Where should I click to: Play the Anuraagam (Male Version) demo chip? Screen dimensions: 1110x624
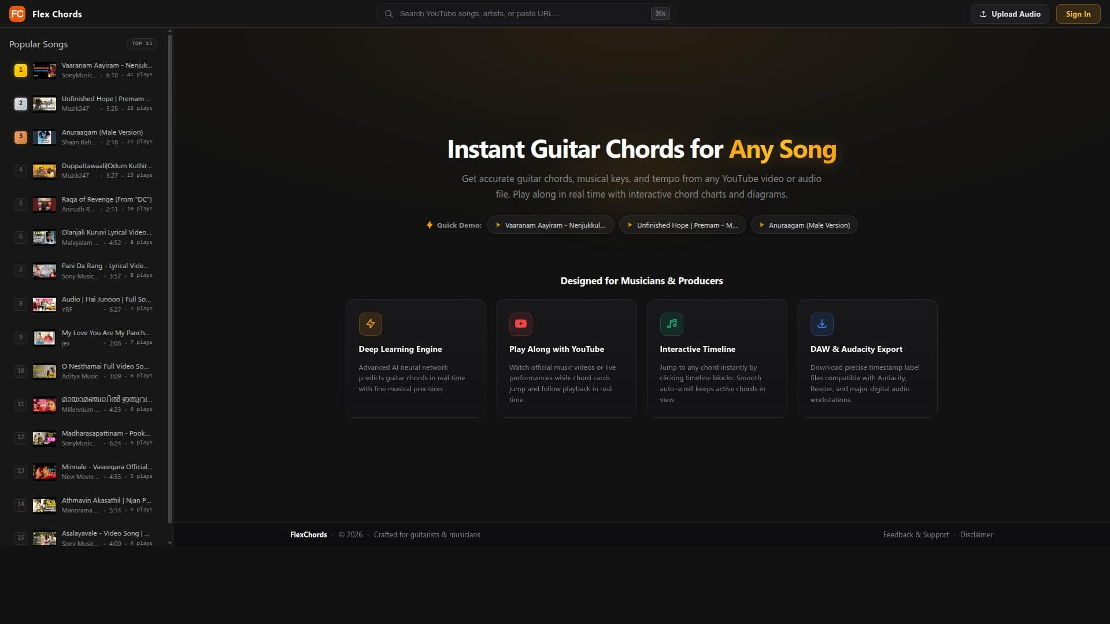tap(804, 225)
